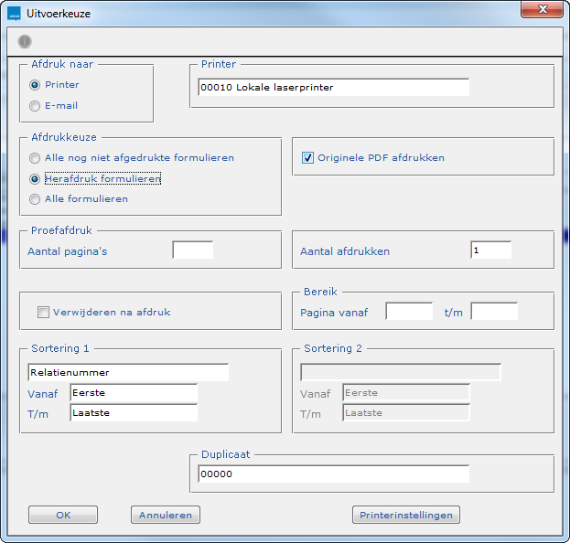Click the Printer field with Lokale laserprinter

pos(333,87)
